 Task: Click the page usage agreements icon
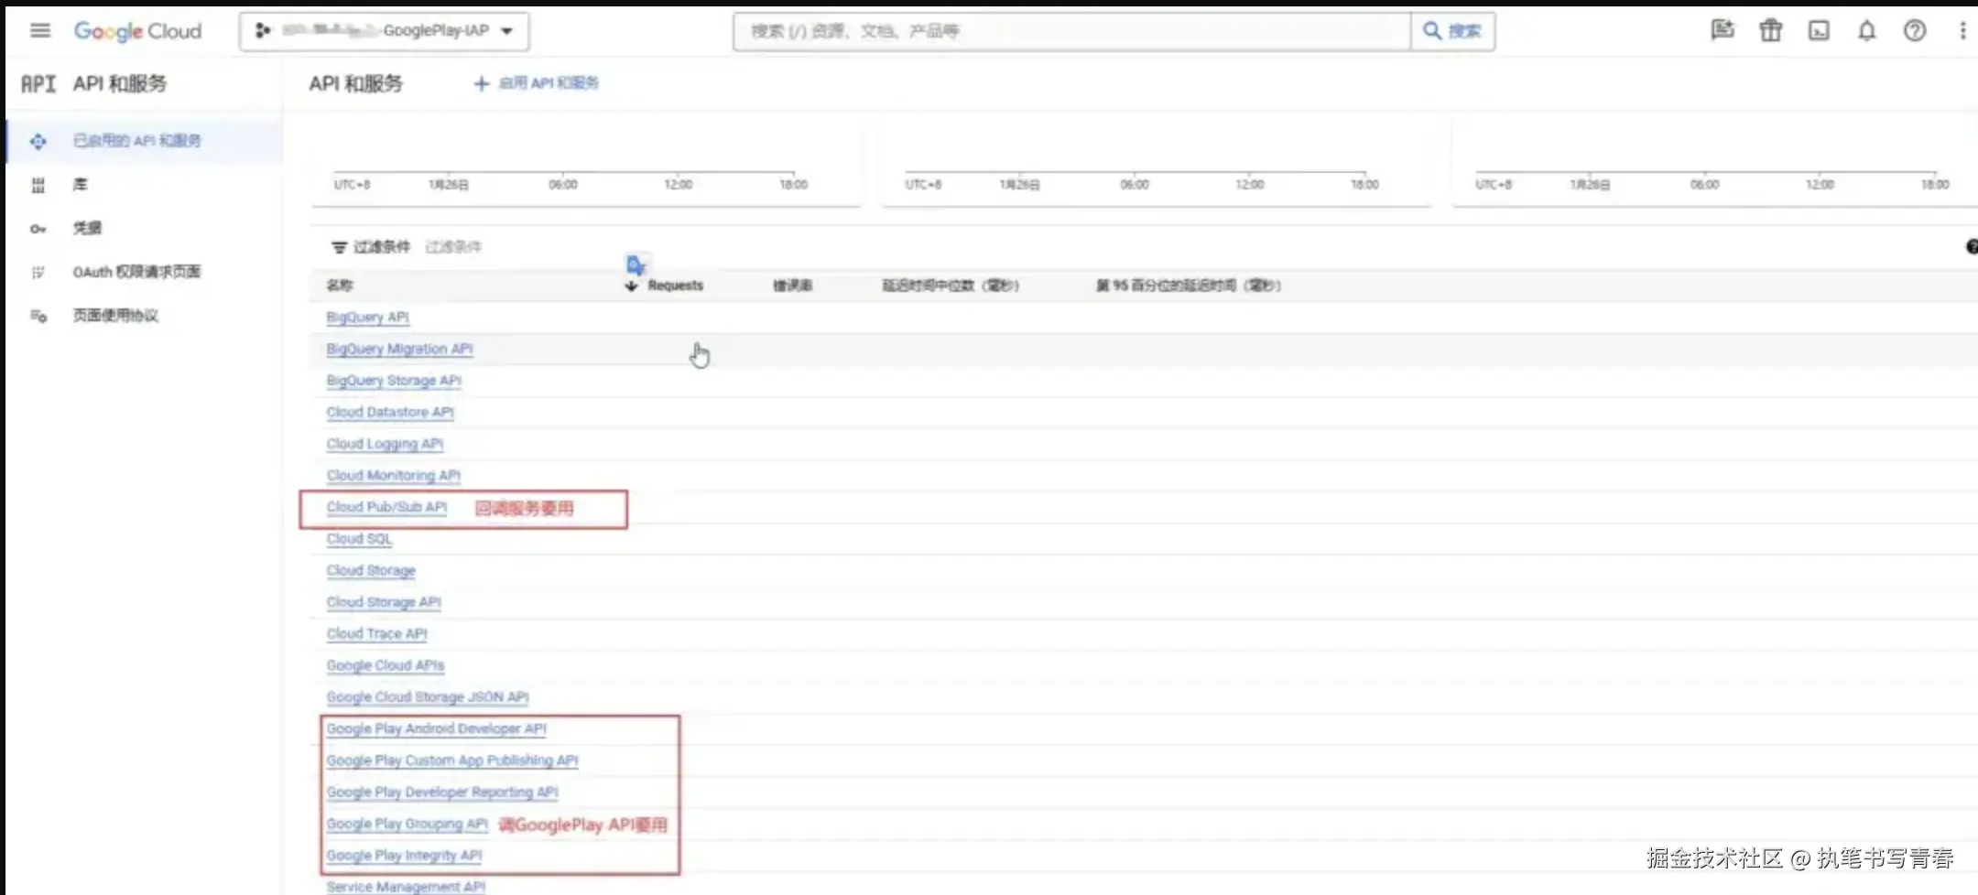coord(38,316)
